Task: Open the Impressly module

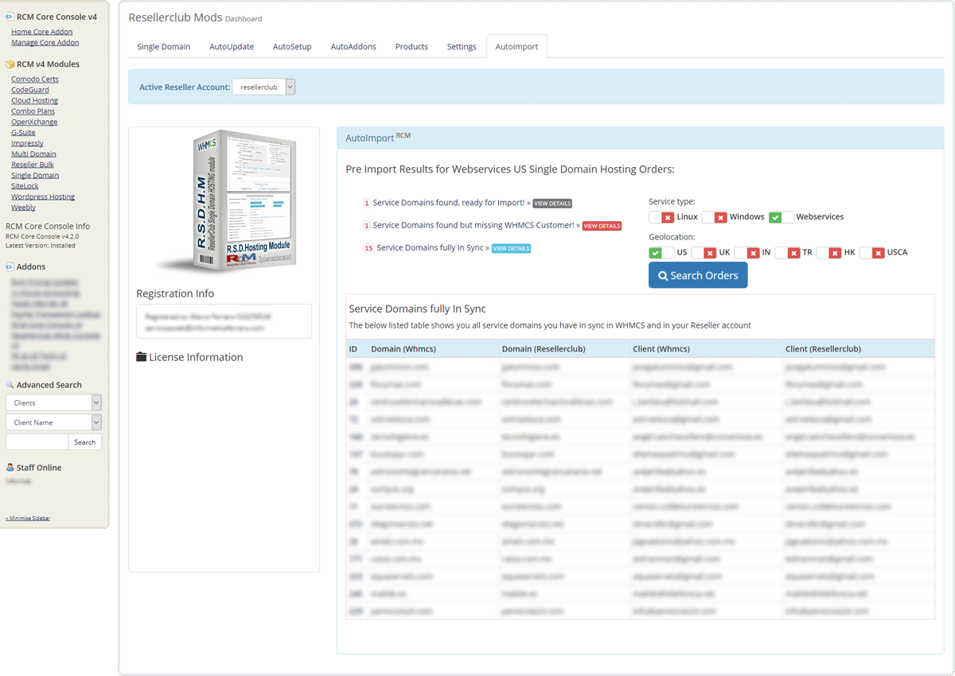Action: (27, 143)
